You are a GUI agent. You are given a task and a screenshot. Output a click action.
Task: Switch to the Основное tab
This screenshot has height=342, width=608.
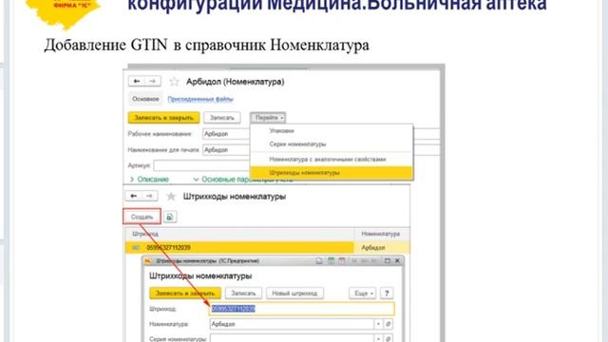tap(145, 99)
